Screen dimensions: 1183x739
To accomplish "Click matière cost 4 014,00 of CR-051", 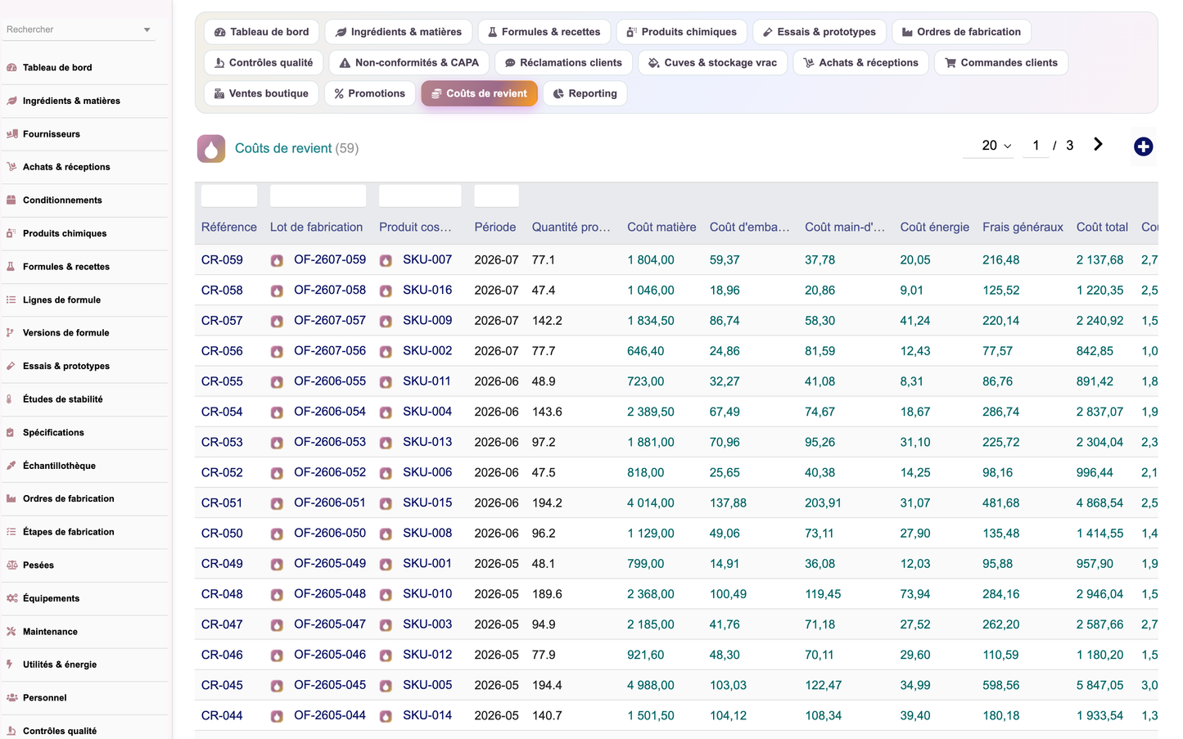I will (x=651, y=502).
